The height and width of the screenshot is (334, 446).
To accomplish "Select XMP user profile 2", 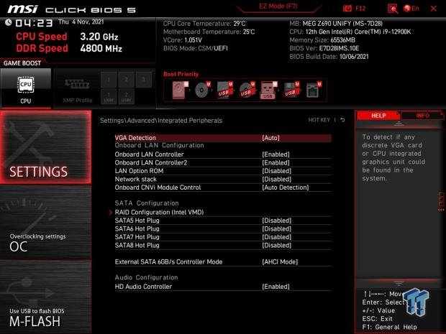I will (x=126, y=96).
